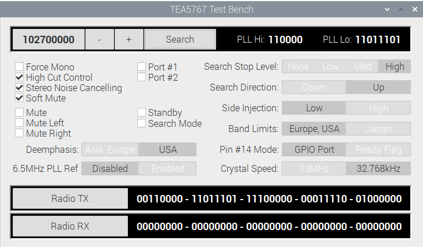
Task: Tick the Mute checkbox
Action: point(20,112)
